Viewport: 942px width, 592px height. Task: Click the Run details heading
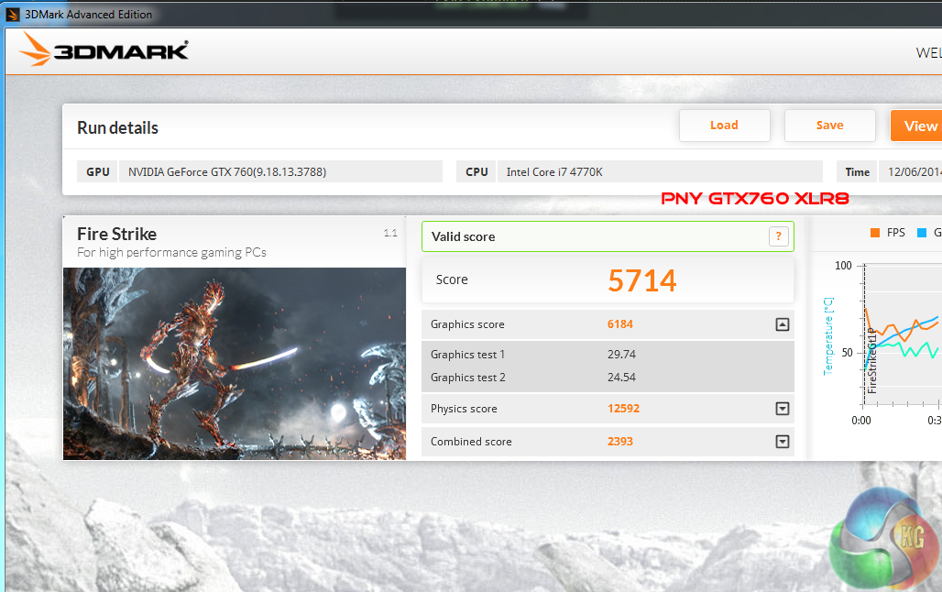[117, 127]
